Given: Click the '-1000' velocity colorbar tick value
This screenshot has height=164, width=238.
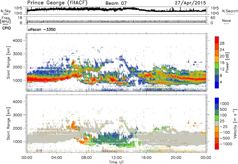Looking at the screenshot, I should (226, 144).
